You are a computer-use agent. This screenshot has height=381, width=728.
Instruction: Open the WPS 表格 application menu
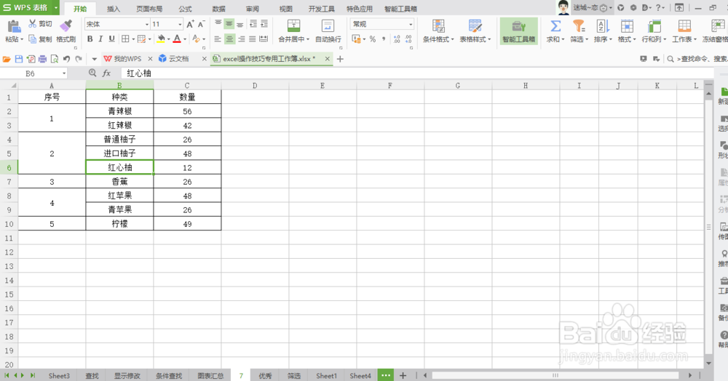click(x=30, y=7)
